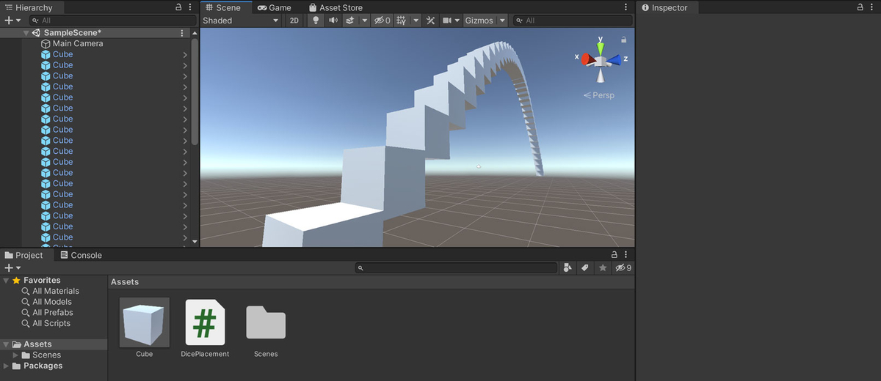Open Search by Label tag icon

(x=585, y=268)
